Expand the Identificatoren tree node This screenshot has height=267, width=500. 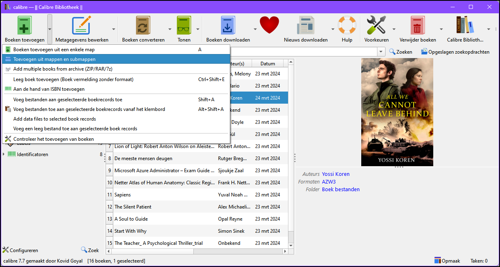4,154
